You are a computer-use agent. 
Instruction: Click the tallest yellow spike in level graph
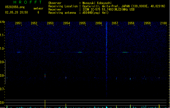pos(45,104)
